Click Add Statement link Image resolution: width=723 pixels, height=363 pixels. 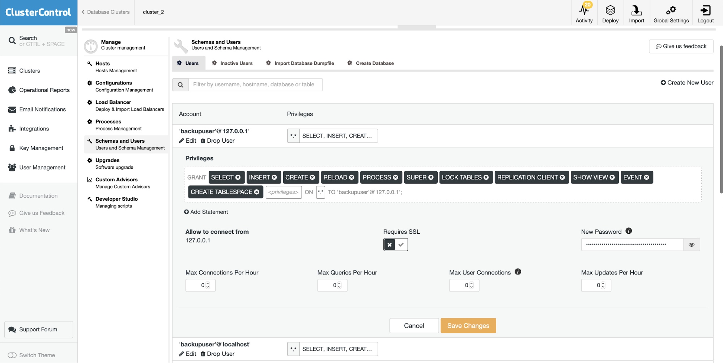pyautogui.click(x=206, y=212)
